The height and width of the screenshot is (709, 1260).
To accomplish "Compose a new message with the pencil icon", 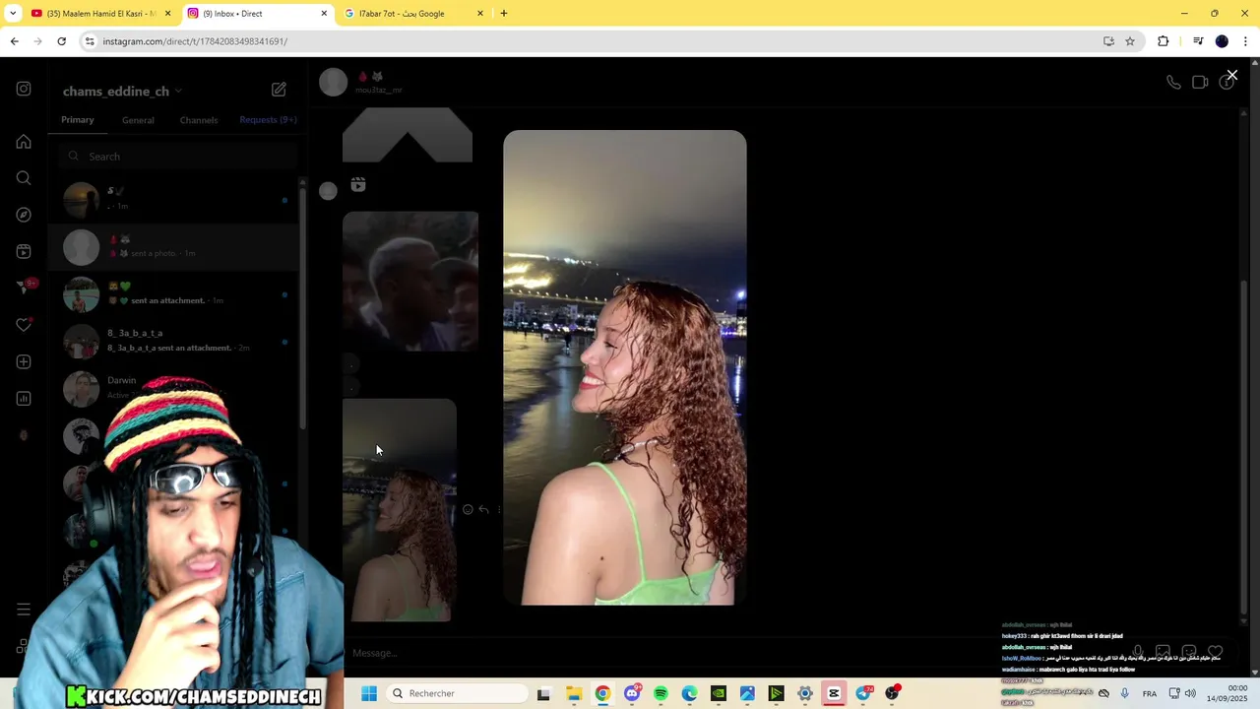I will click(x=279, y=90).
